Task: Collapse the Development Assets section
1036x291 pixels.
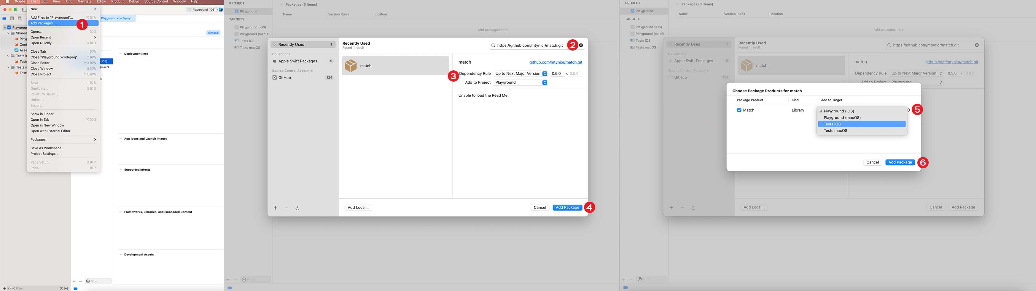Action: tap(121, 255)
